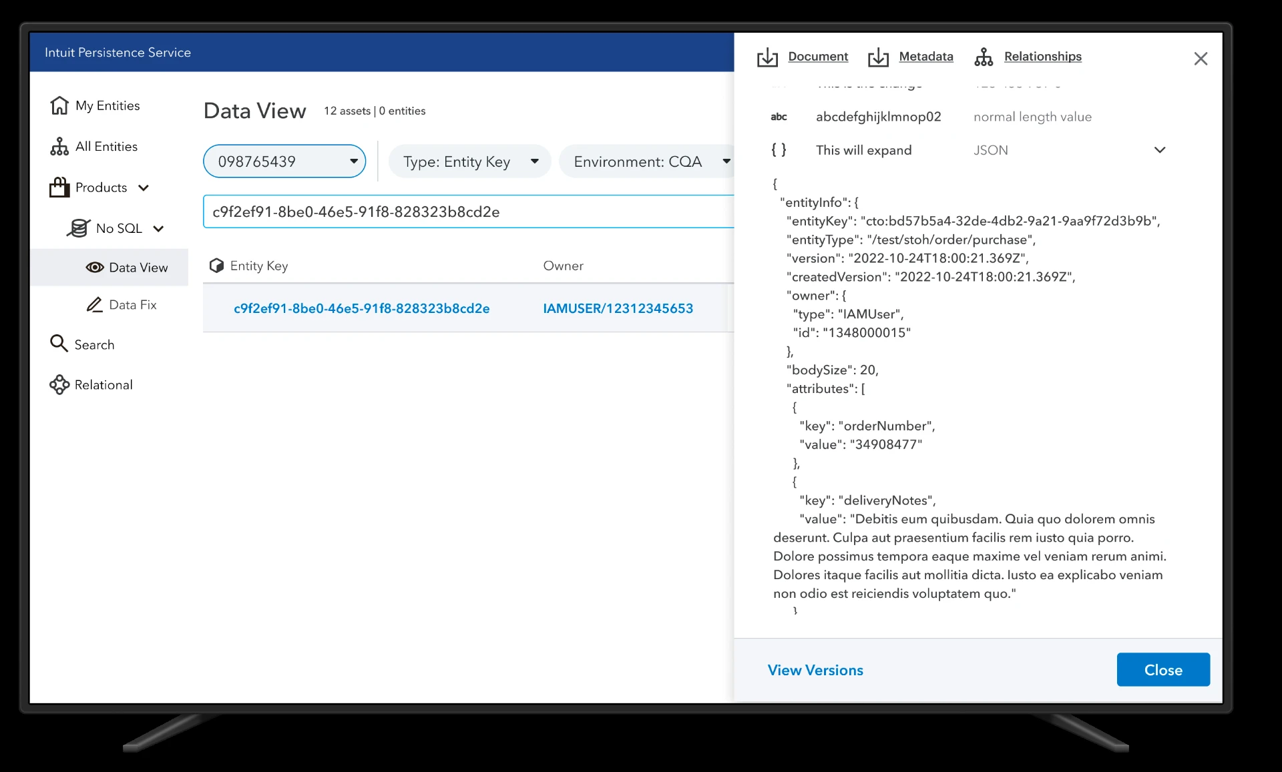Collapse the No SQL submenu chevron
This screenshot has width=1282, height=772.
(x=158, y=229)
